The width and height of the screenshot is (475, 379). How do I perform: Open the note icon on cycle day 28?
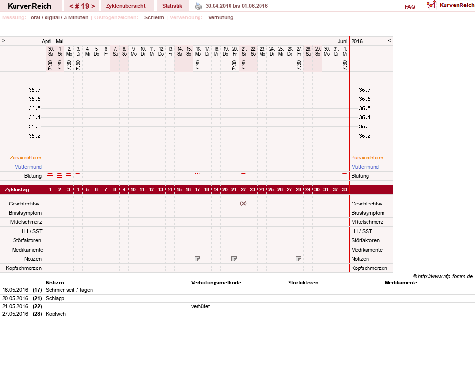pos(298,259)
